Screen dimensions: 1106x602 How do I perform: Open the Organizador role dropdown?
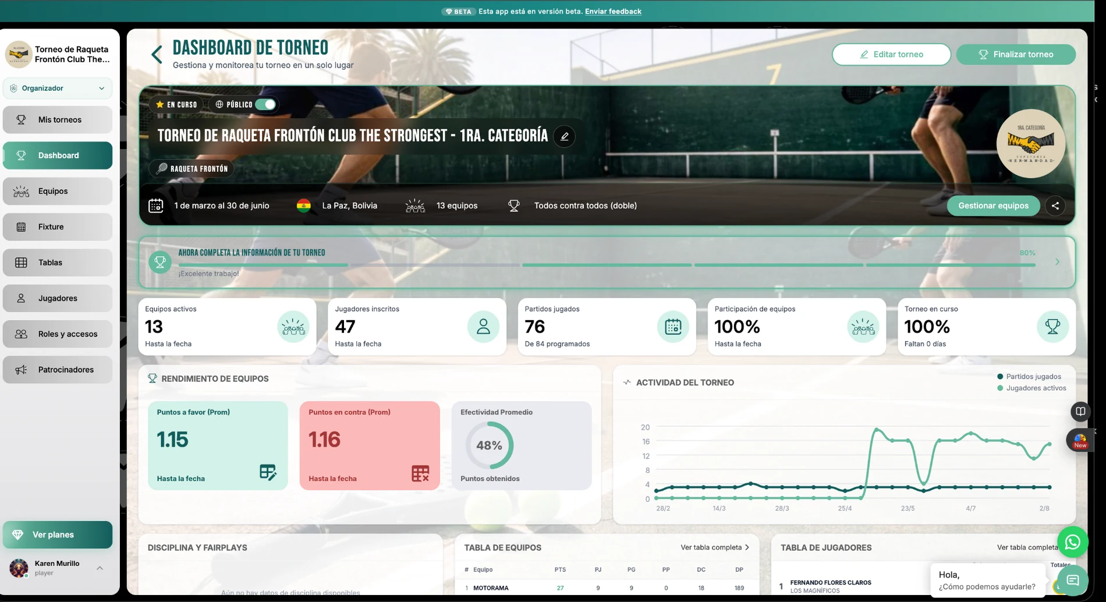click(58, 88)
